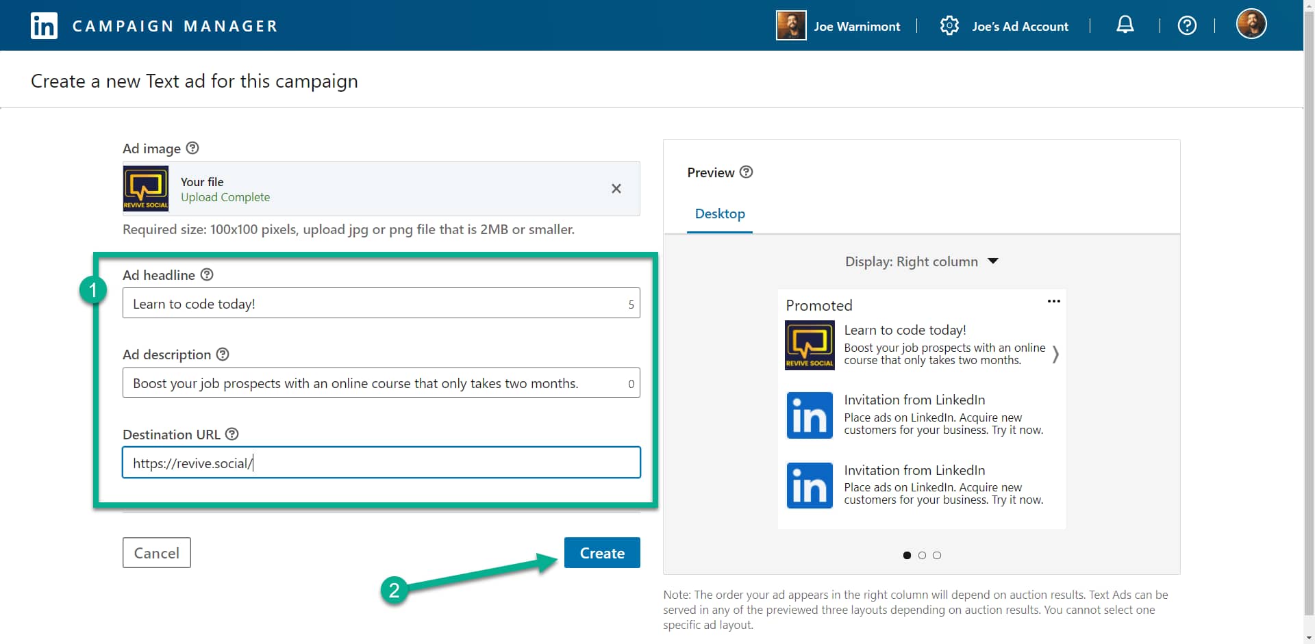The image size is (1315, 644).
Task: Click the Ad headline help icon
Action: point(207,274)
